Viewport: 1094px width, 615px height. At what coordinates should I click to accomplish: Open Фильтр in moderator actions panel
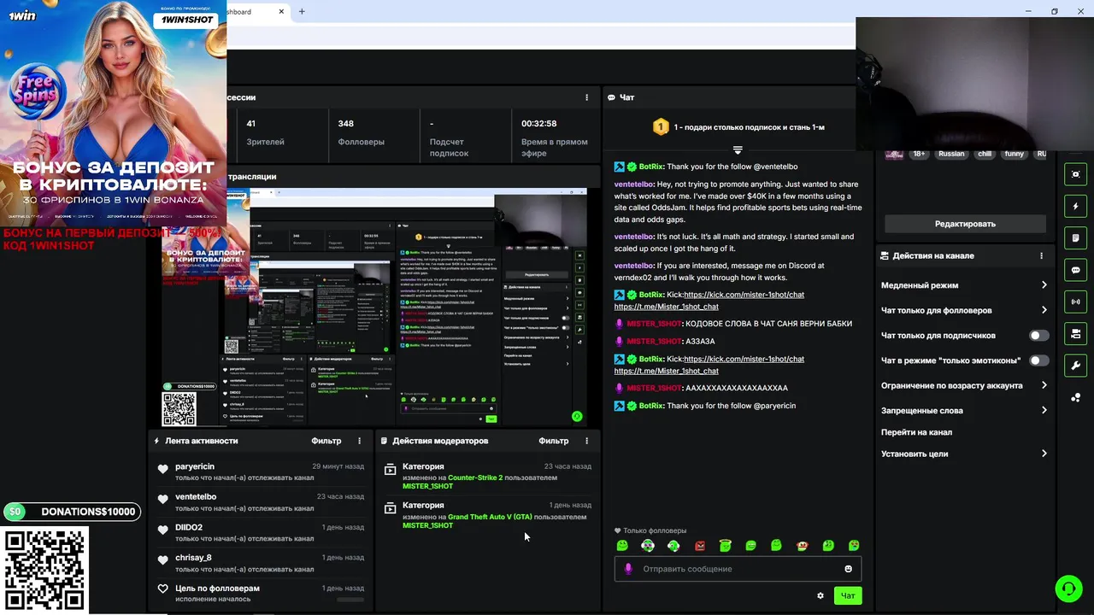(554, 441)
